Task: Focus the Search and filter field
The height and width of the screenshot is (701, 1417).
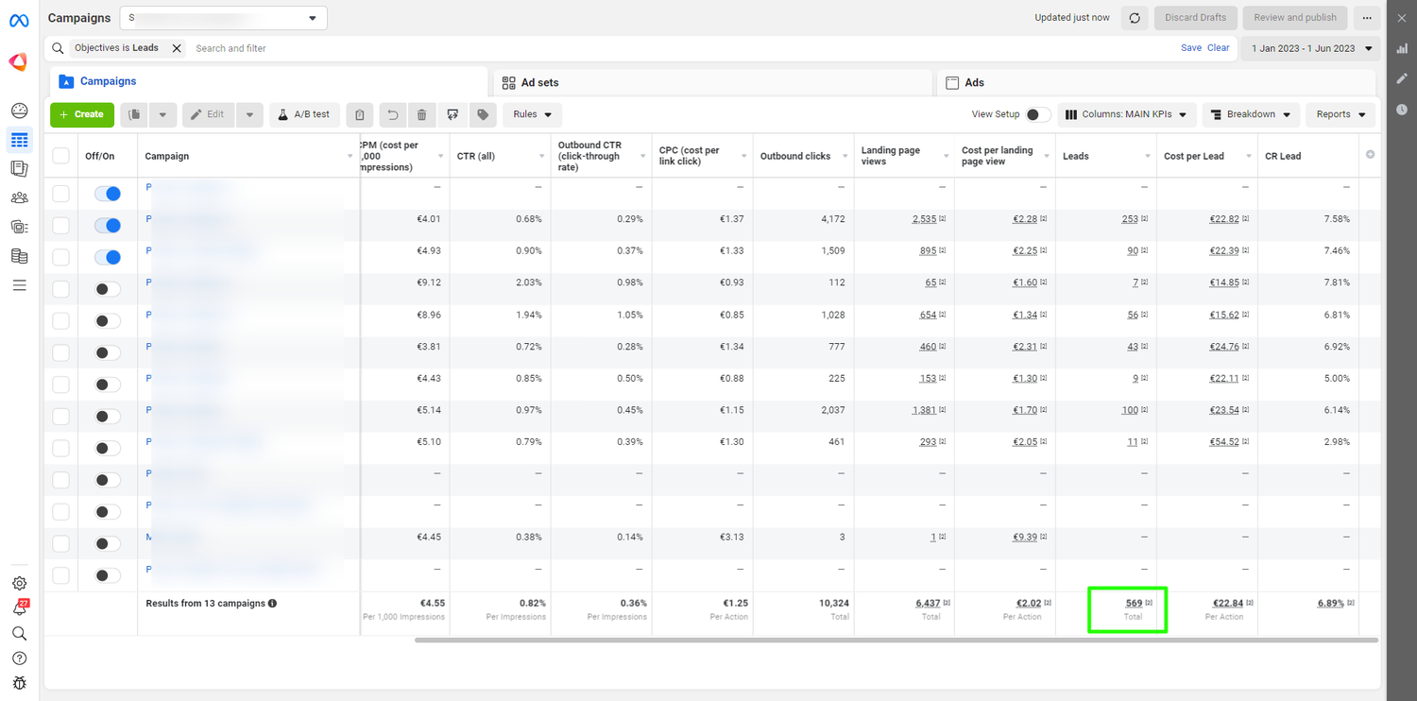Action: tap(680, 48)
